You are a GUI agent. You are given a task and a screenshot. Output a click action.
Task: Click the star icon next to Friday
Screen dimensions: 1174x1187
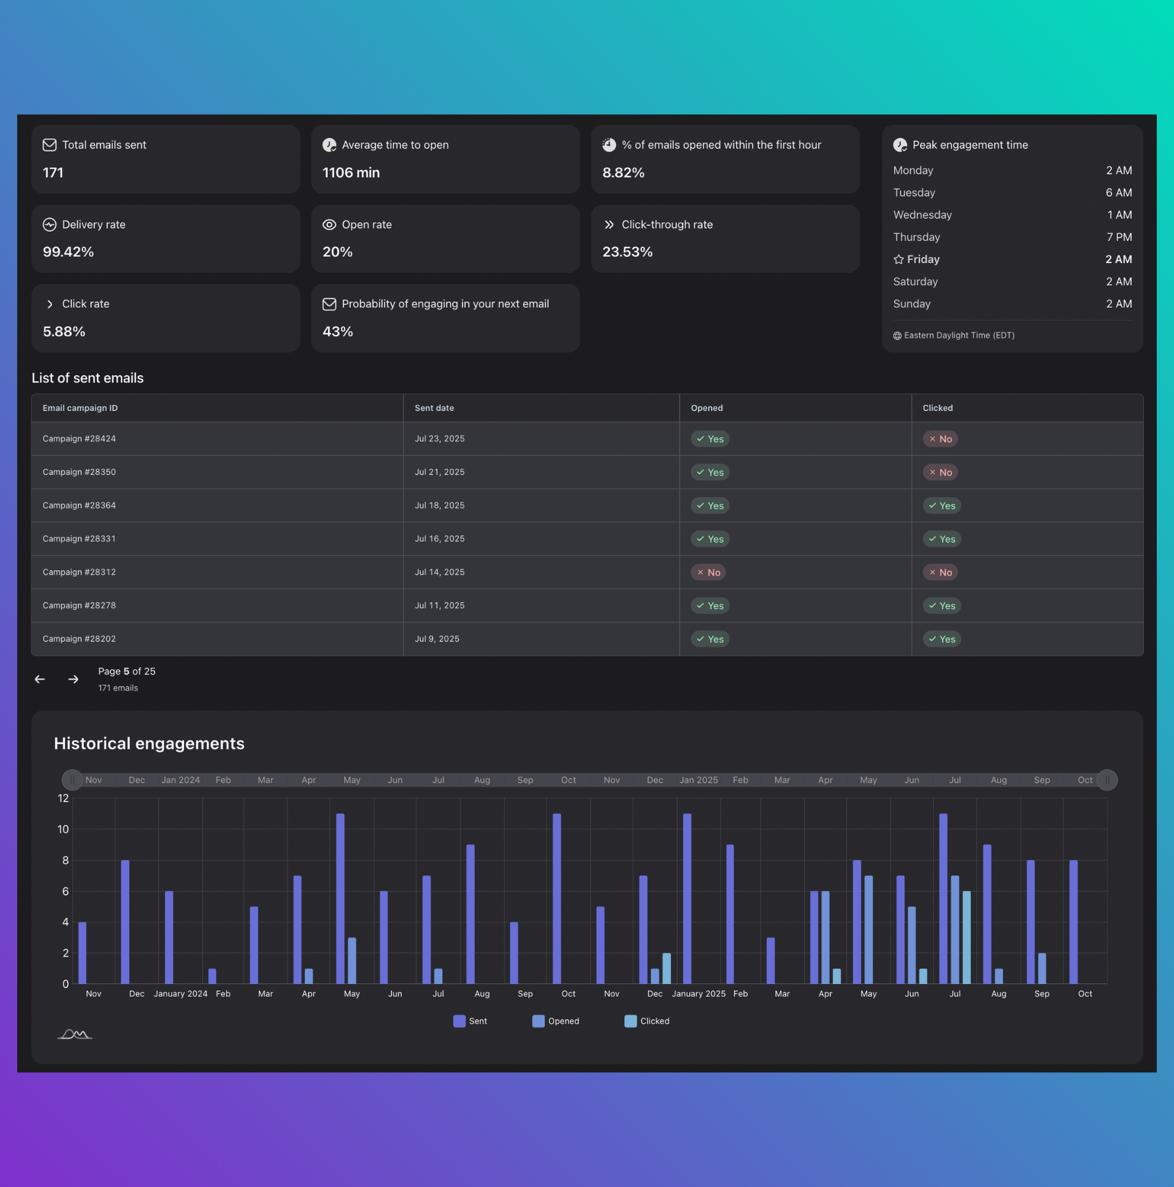pos(898,259)
